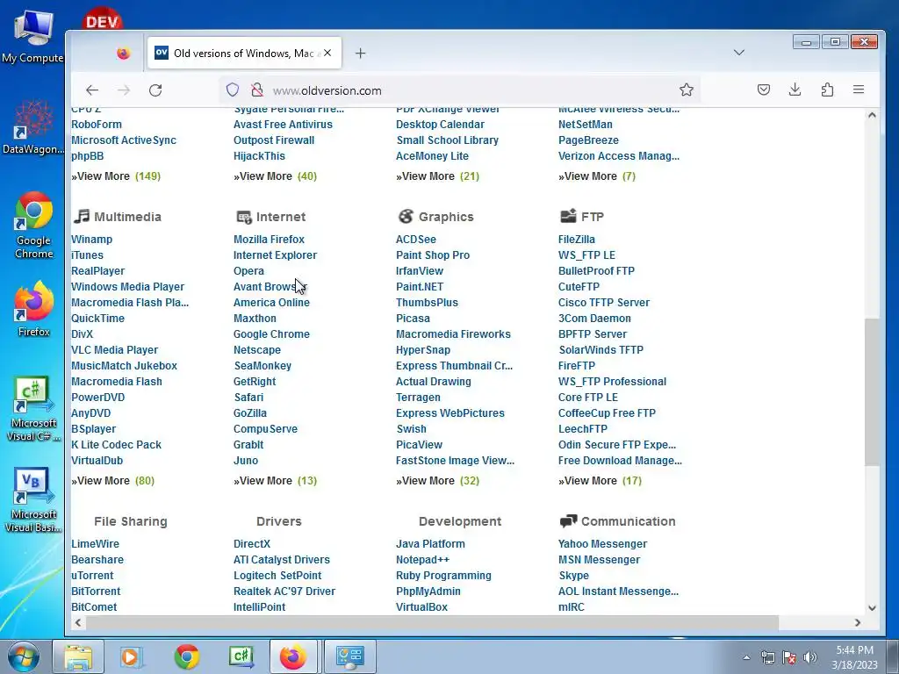Click the Firefox taskbar button
This screenshot has height=674, width=899.
point(293,656)
